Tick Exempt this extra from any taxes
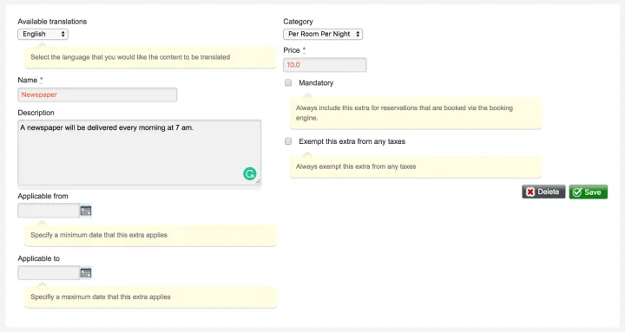 click(288, 141)
